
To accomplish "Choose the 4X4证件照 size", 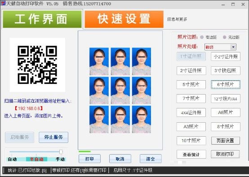I will tap(191, 112).
